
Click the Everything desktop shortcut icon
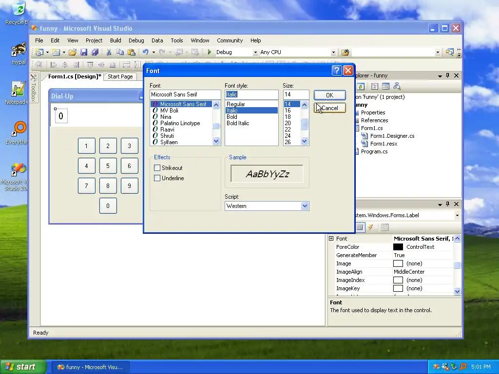19,132
